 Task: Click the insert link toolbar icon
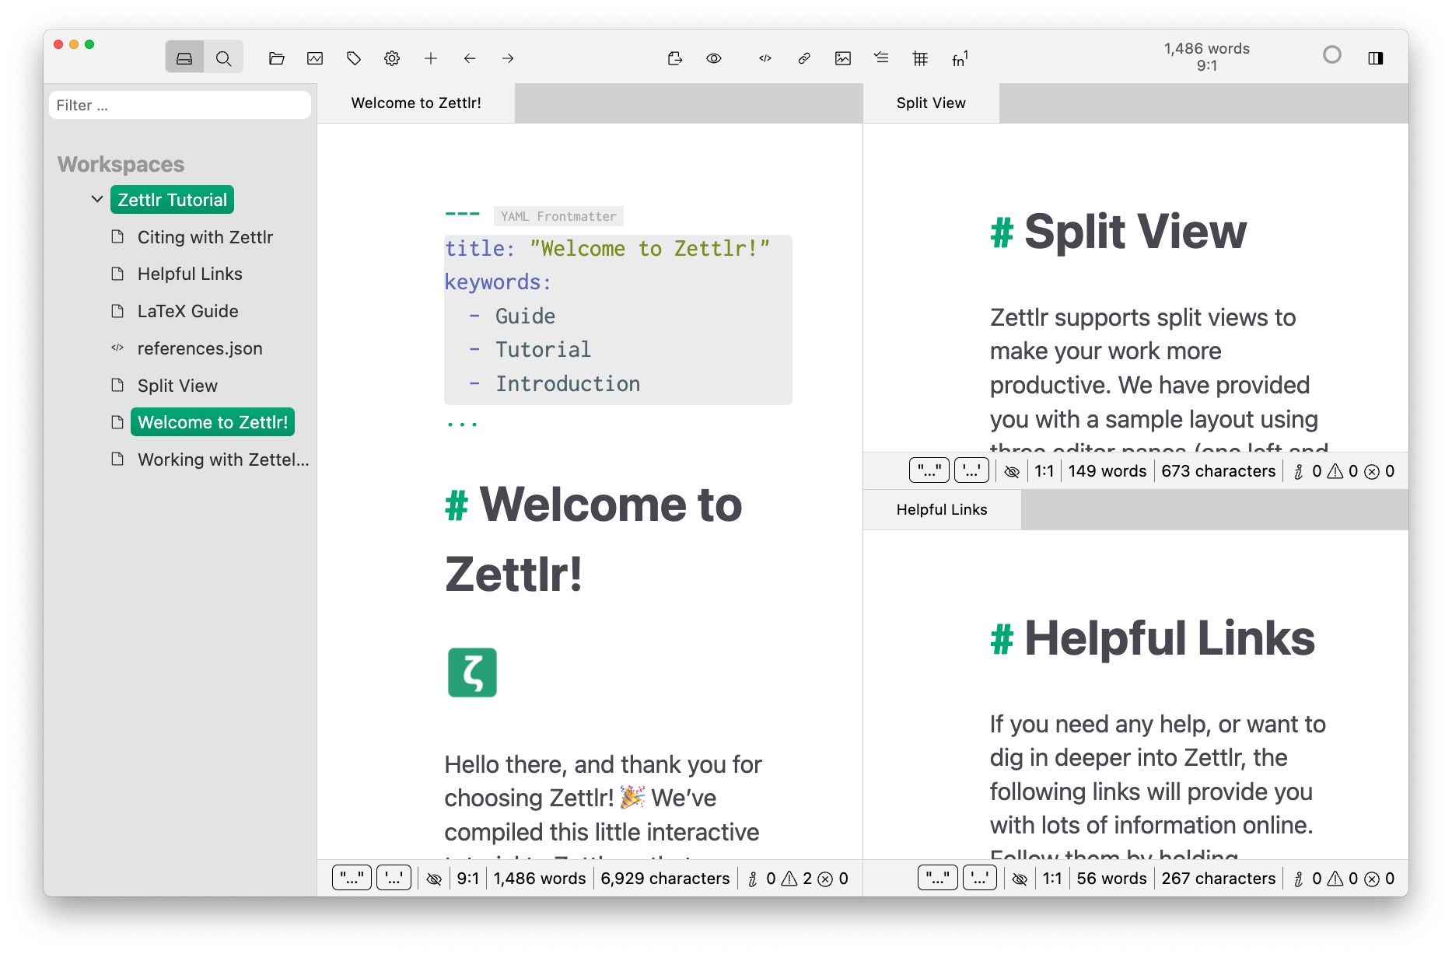point(803,58)
